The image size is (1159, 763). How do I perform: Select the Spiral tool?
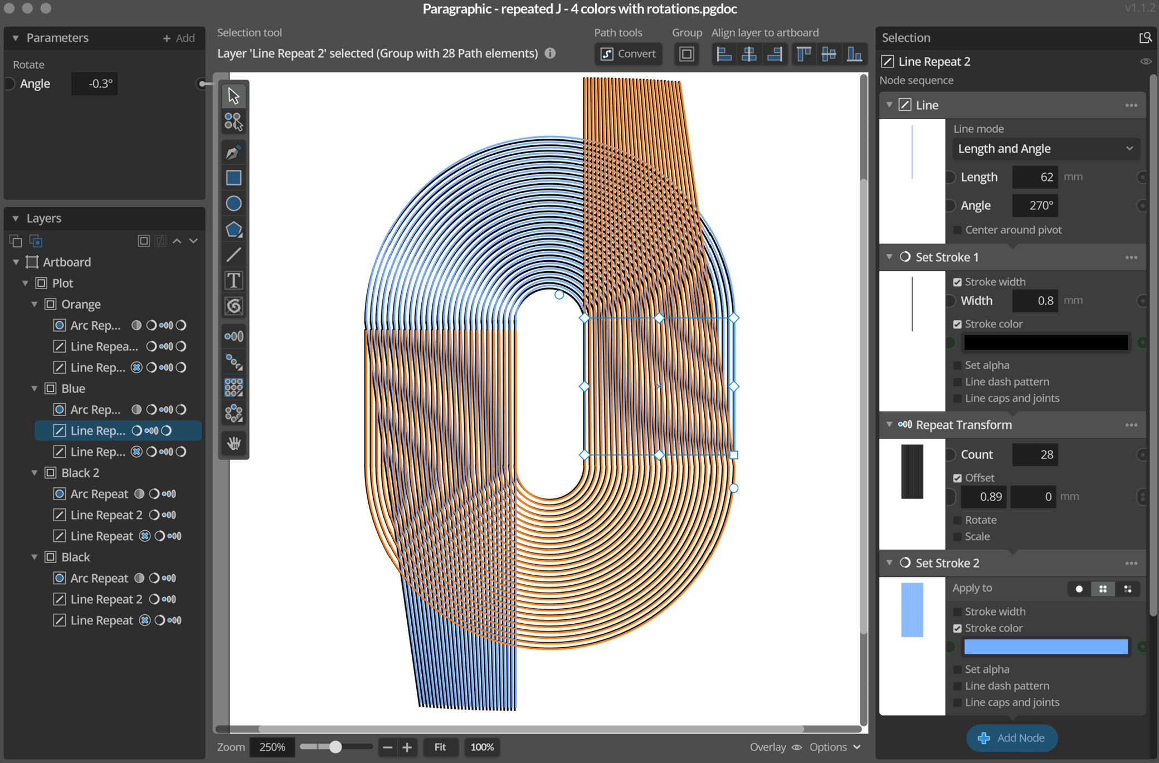233,306
